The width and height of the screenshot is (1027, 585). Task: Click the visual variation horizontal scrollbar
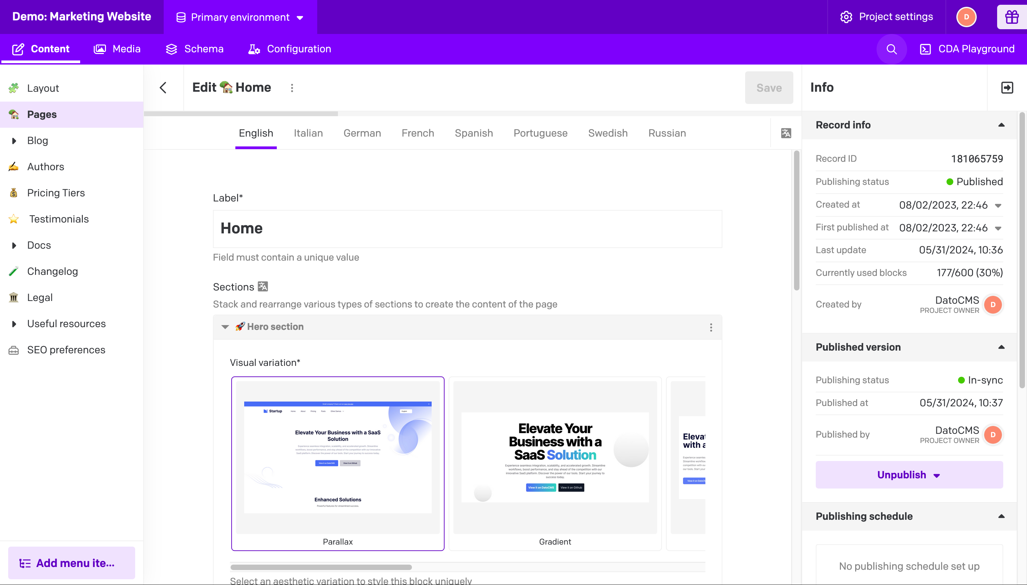point(321,567)
